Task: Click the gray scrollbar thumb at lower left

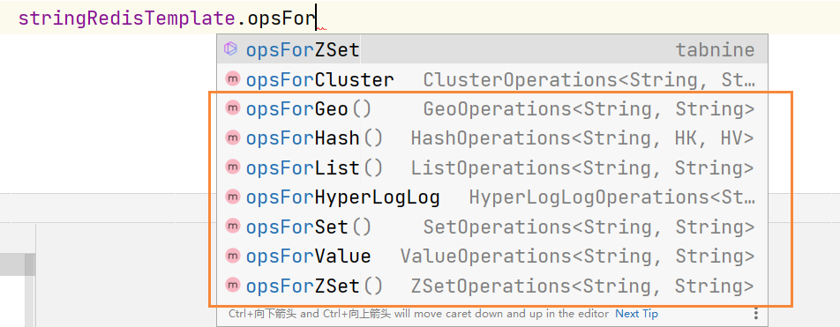Action: 29,265
